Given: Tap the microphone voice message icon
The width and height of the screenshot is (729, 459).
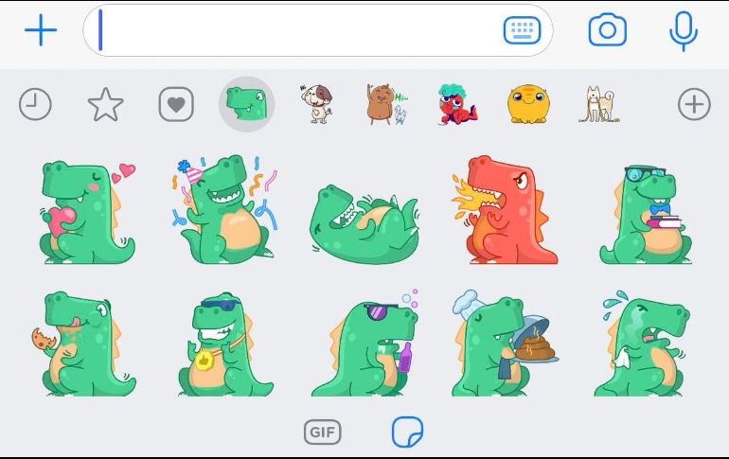Looking at the screenshot, I should 683,30.
